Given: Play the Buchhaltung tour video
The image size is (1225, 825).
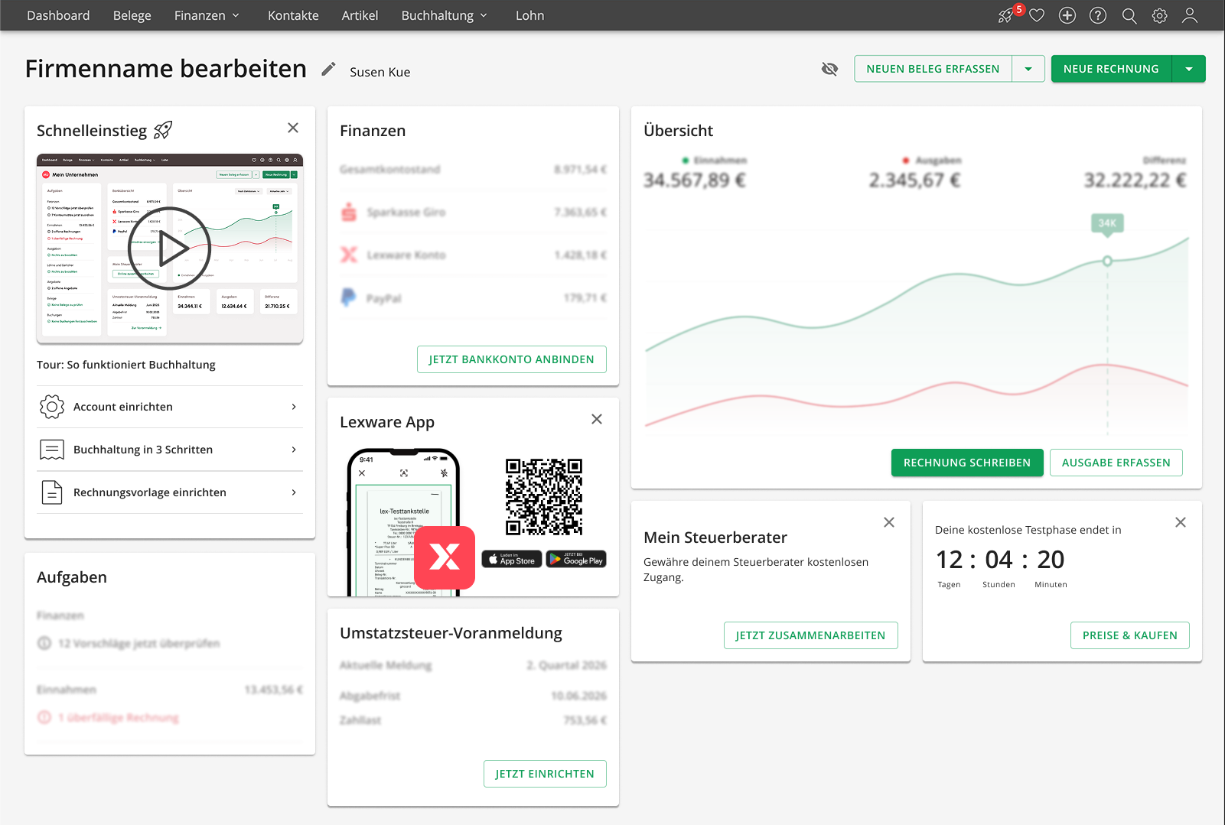Looking at the screenshot, I should coord(170,248).
